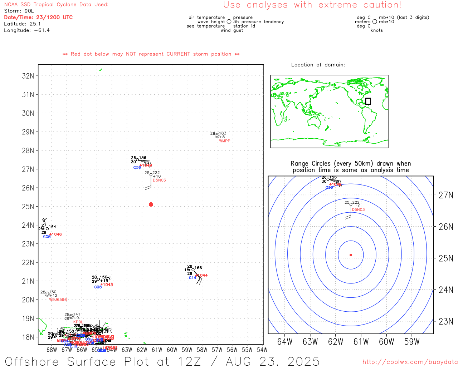Click the 59W label on range circles map

click(412, 342)
